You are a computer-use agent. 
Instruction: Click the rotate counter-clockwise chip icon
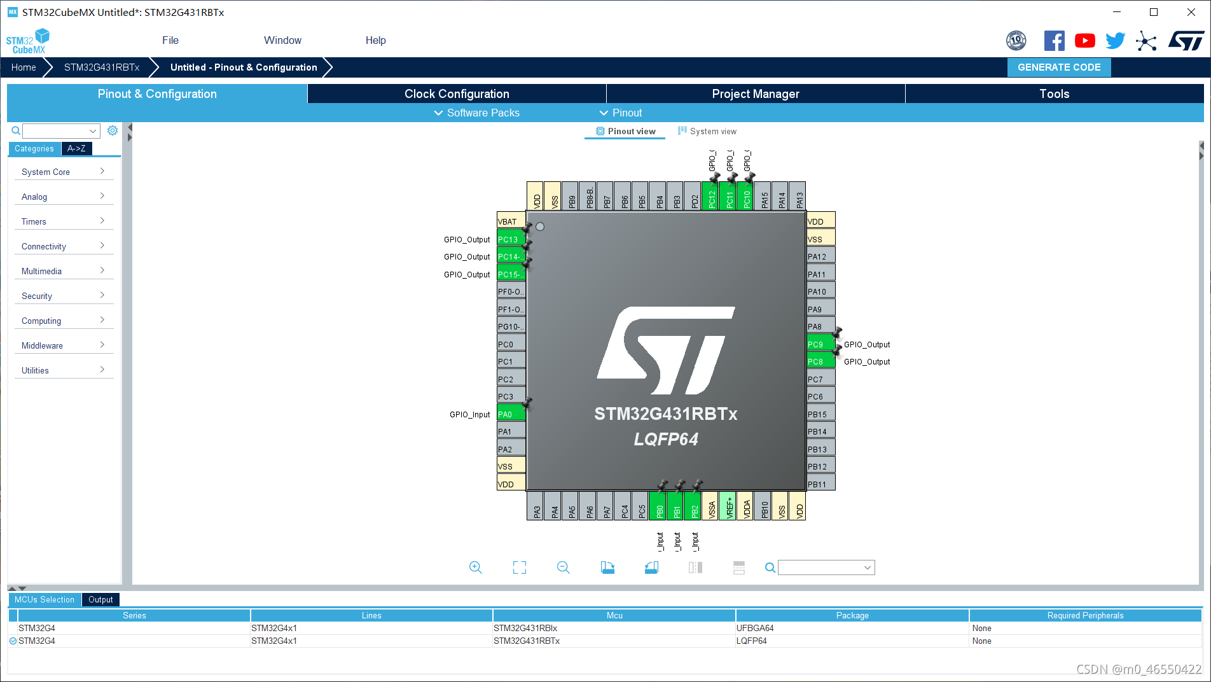click(651, 567)
